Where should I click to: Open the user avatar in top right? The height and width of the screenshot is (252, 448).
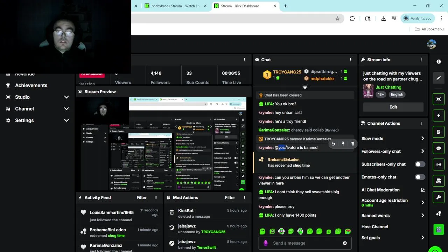click(432, 44)
